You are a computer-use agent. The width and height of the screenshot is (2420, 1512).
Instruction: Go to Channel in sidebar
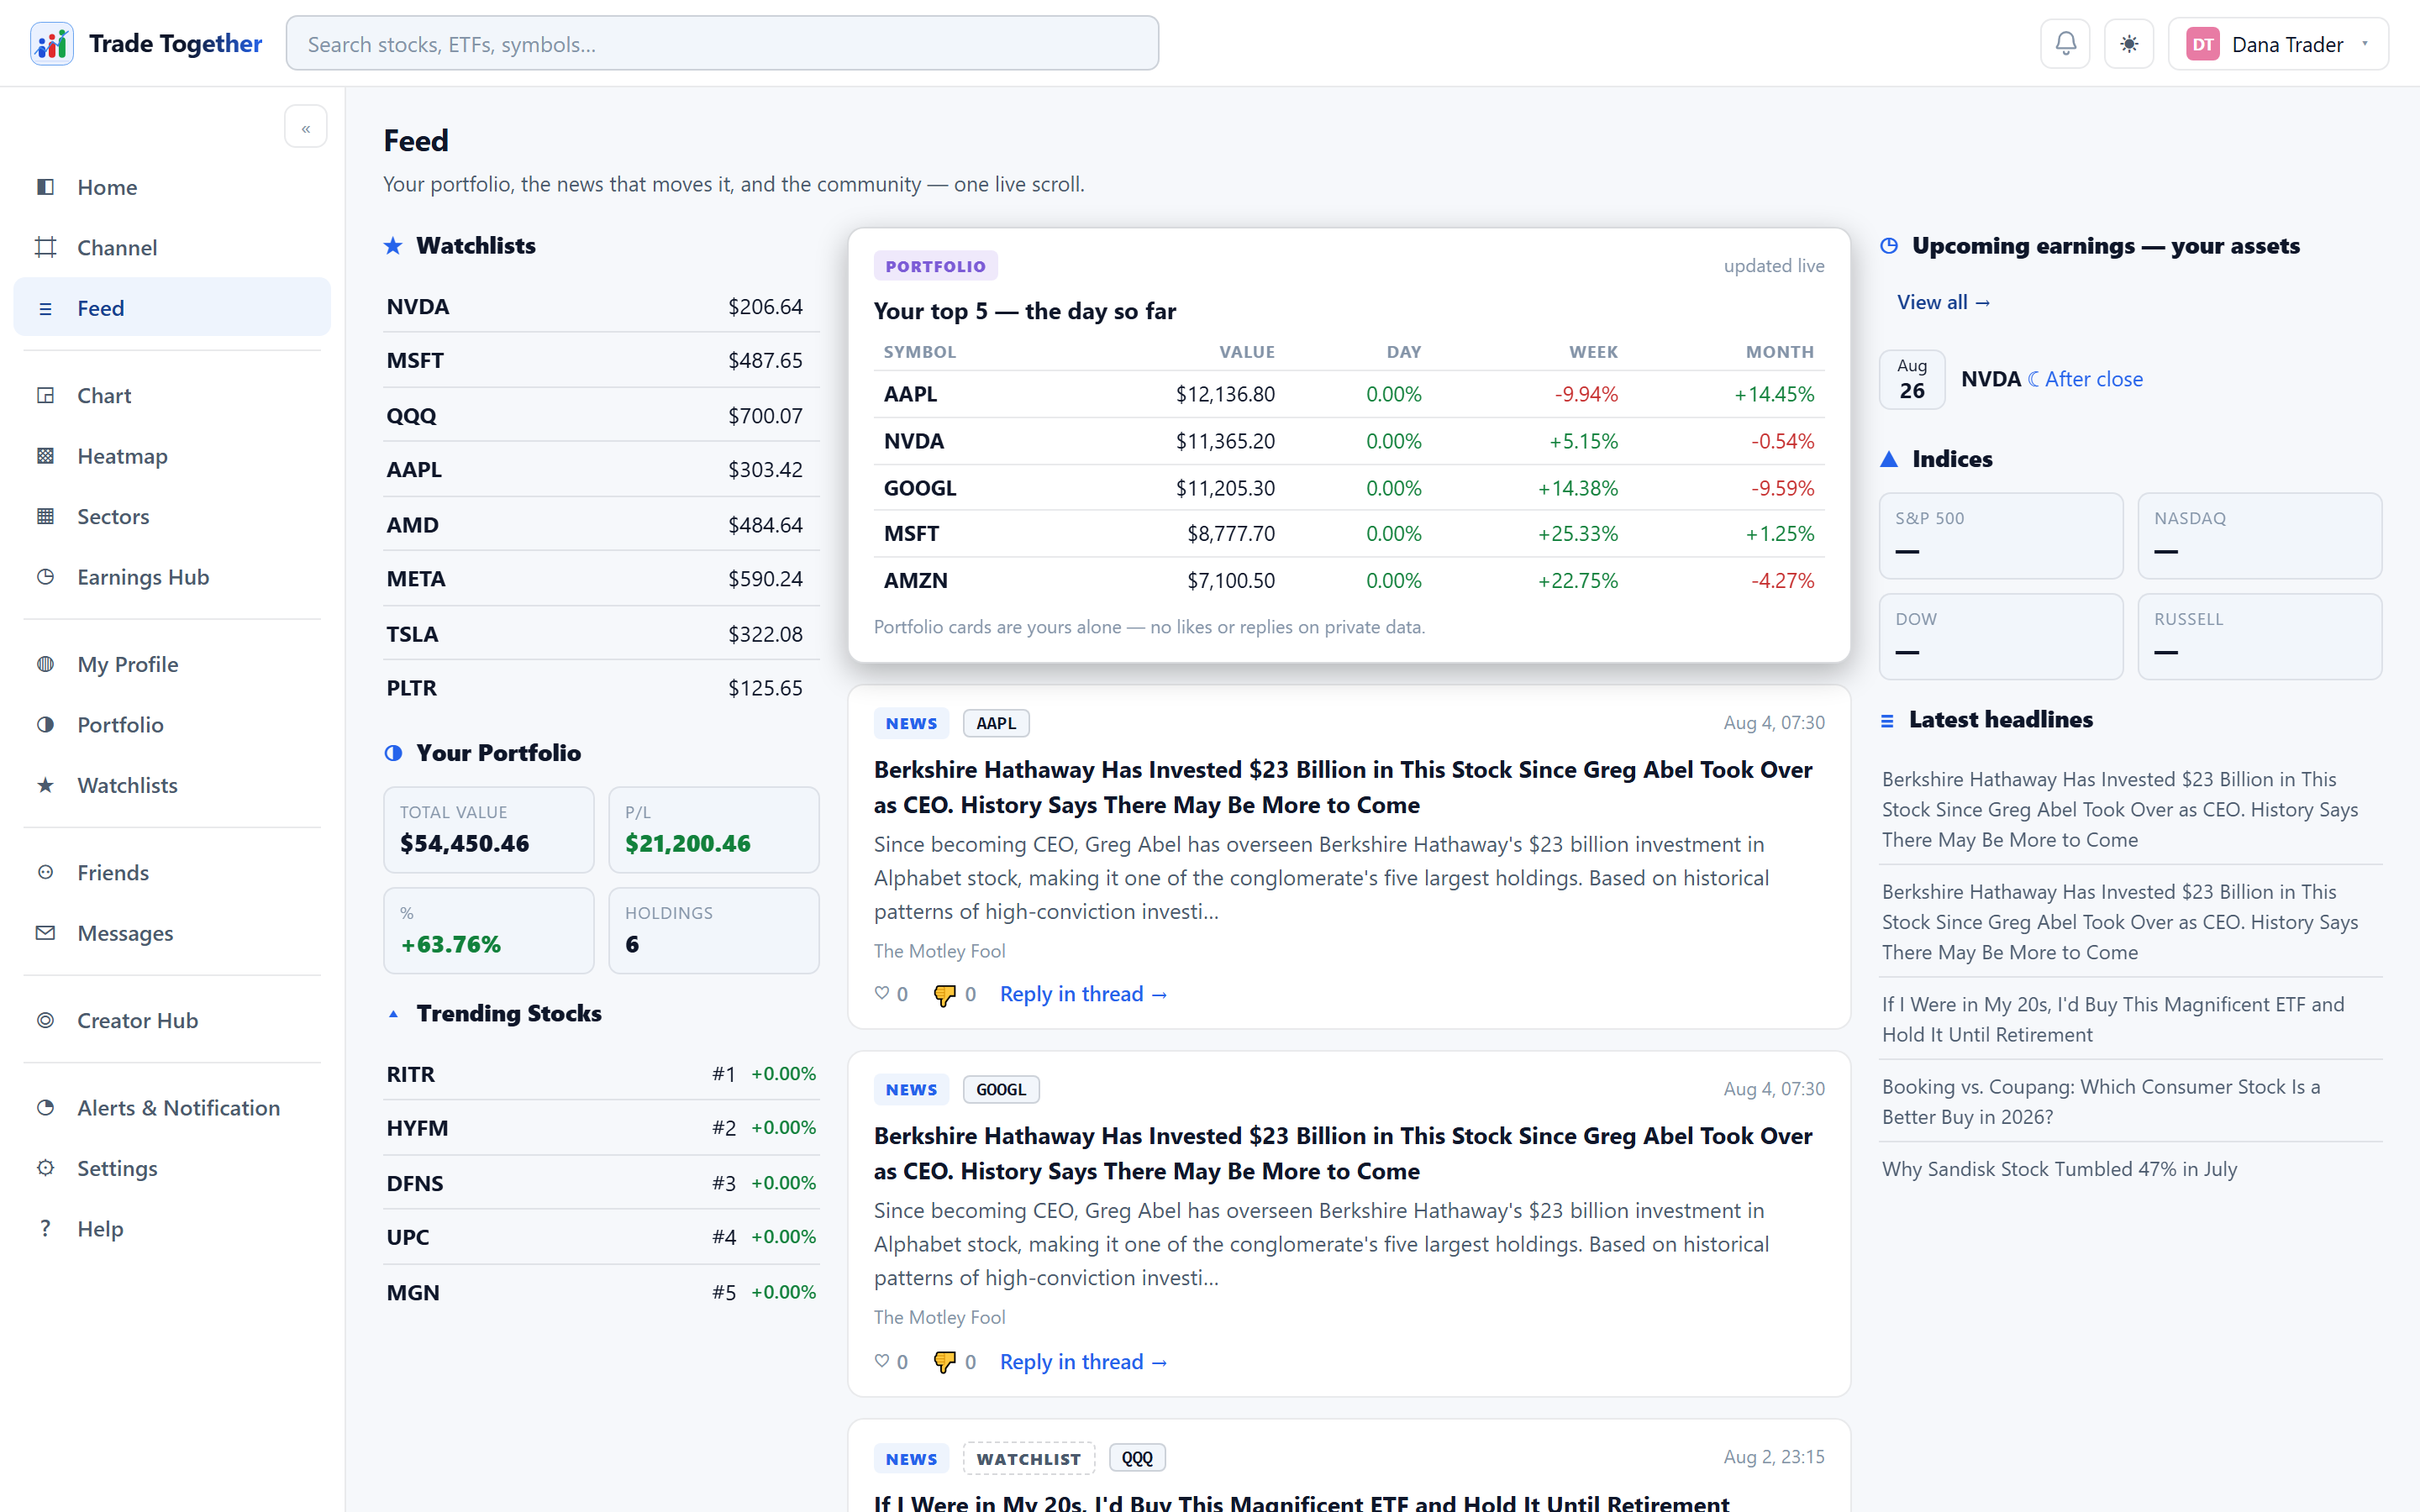point(172,247)
